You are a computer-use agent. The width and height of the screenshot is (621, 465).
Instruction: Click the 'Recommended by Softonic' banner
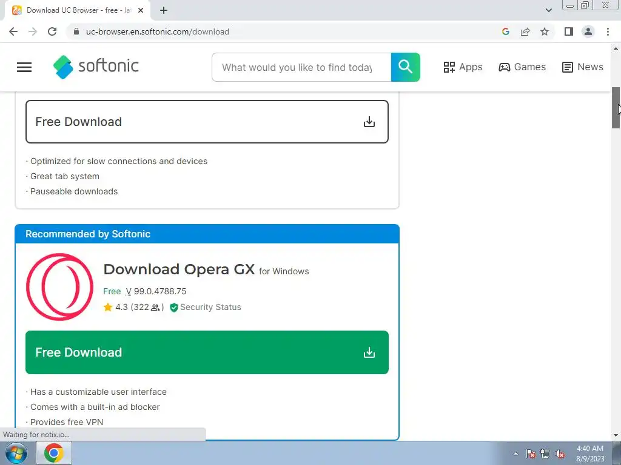(207, 234)
